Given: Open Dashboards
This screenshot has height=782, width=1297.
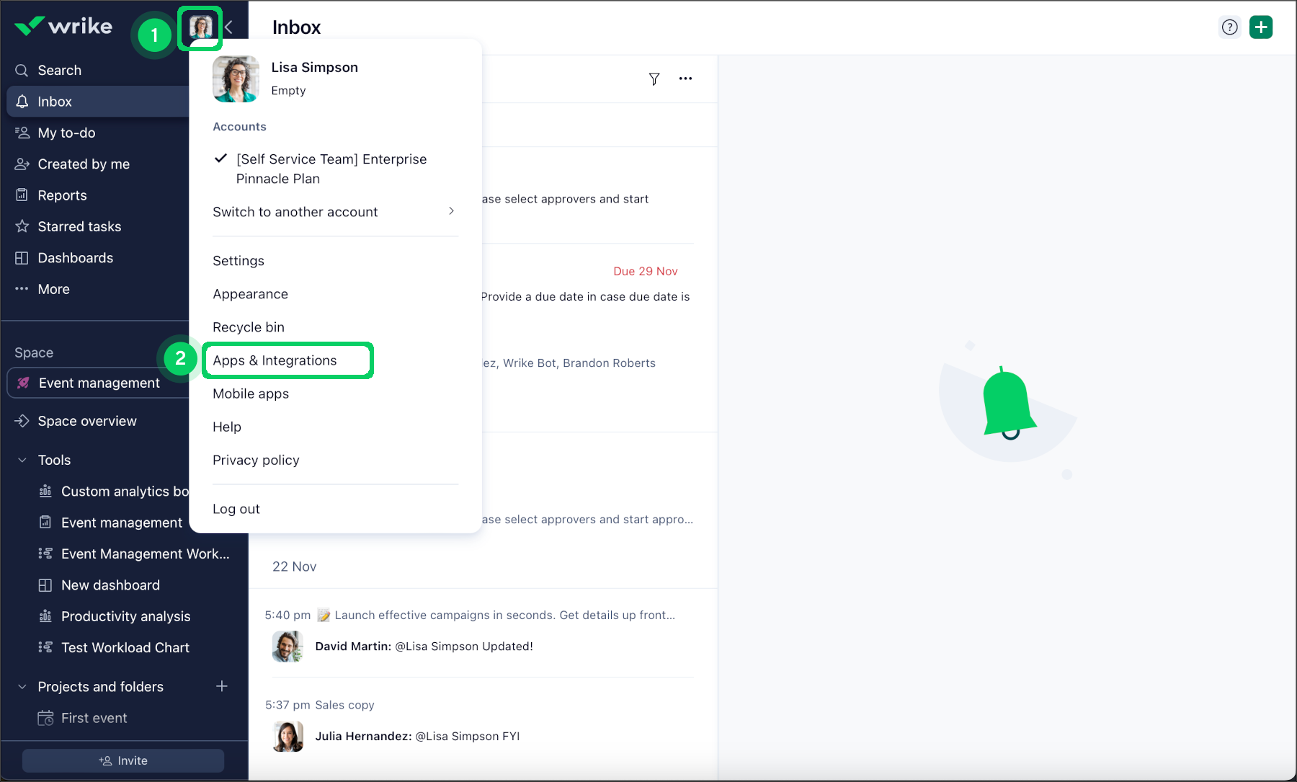Looking at the screenshot, I should [x=75, y=257].
